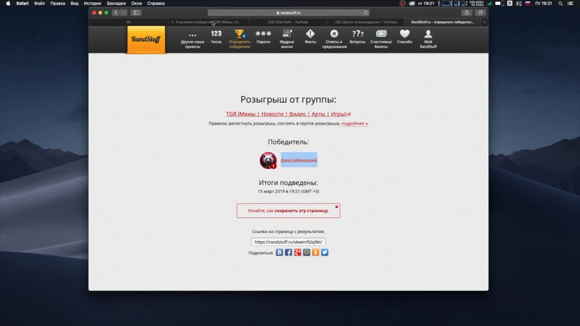Expand the rules via подробнее
The image size is (580, 326).
(354, 124)
